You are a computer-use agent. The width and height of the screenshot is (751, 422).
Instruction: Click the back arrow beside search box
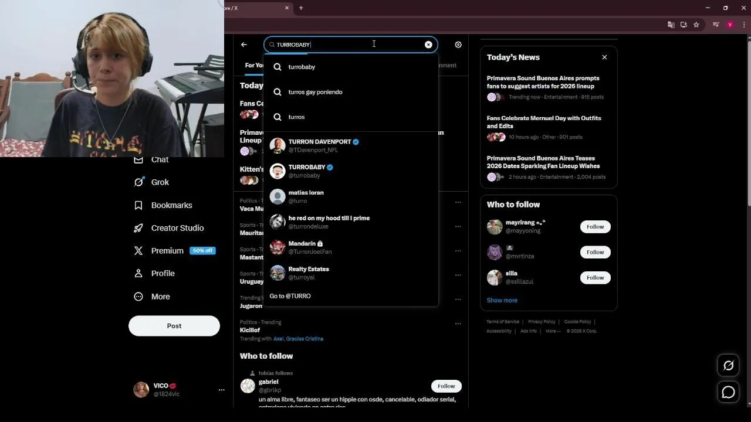pos(244,45)
